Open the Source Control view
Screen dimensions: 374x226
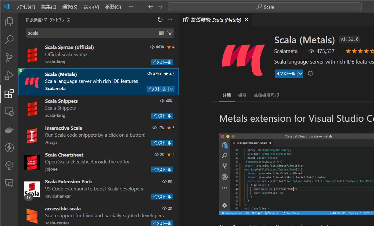pyautogui.click(x=9, y=58)
